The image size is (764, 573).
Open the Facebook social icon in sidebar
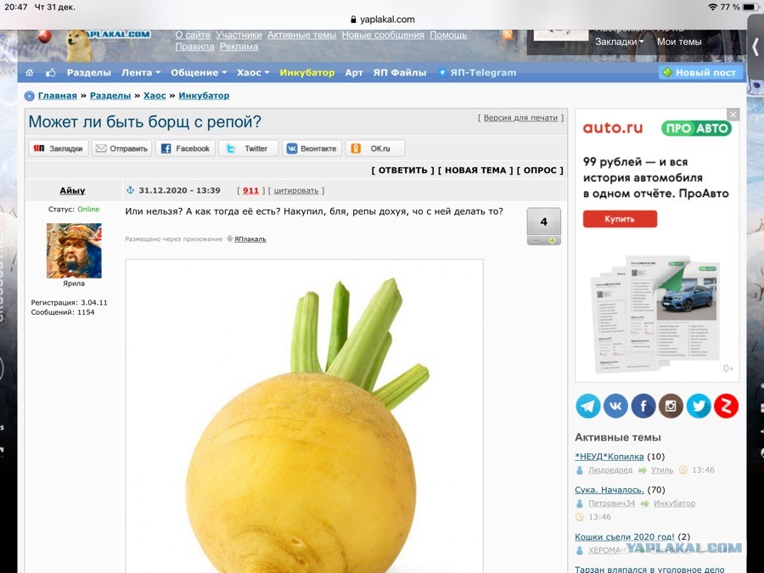(x=643, y=406)
